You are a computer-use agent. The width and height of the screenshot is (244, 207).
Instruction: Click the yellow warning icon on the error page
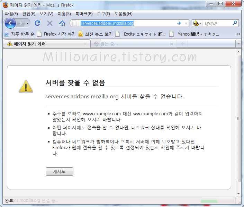pos(26,87)
